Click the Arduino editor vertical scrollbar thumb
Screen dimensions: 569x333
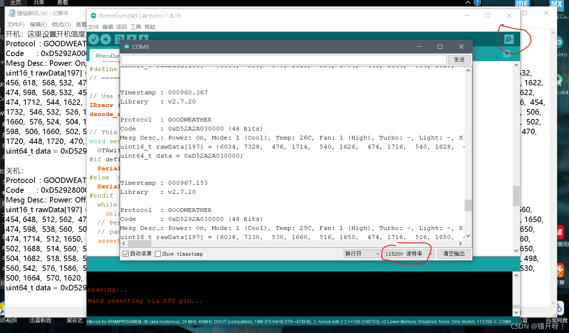(x=516, y=196)
